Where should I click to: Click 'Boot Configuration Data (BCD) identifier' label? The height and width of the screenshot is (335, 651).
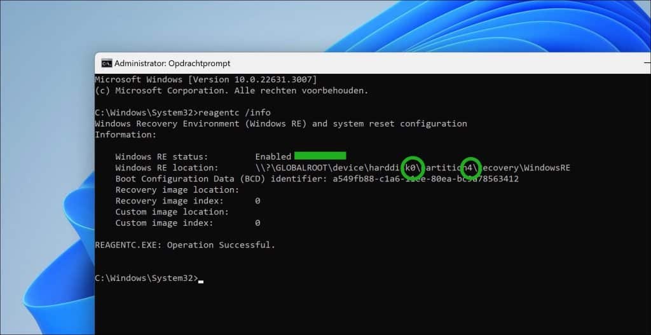(221, 179)
